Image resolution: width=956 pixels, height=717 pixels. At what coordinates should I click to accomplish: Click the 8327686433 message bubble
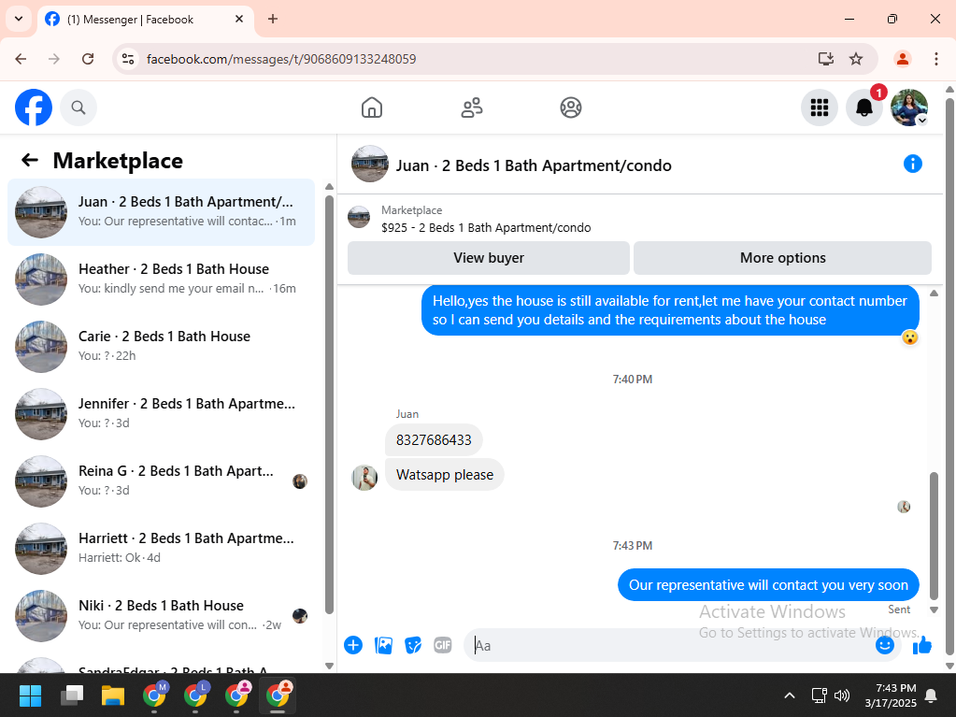pyautogui.click(x=434, y=439)
